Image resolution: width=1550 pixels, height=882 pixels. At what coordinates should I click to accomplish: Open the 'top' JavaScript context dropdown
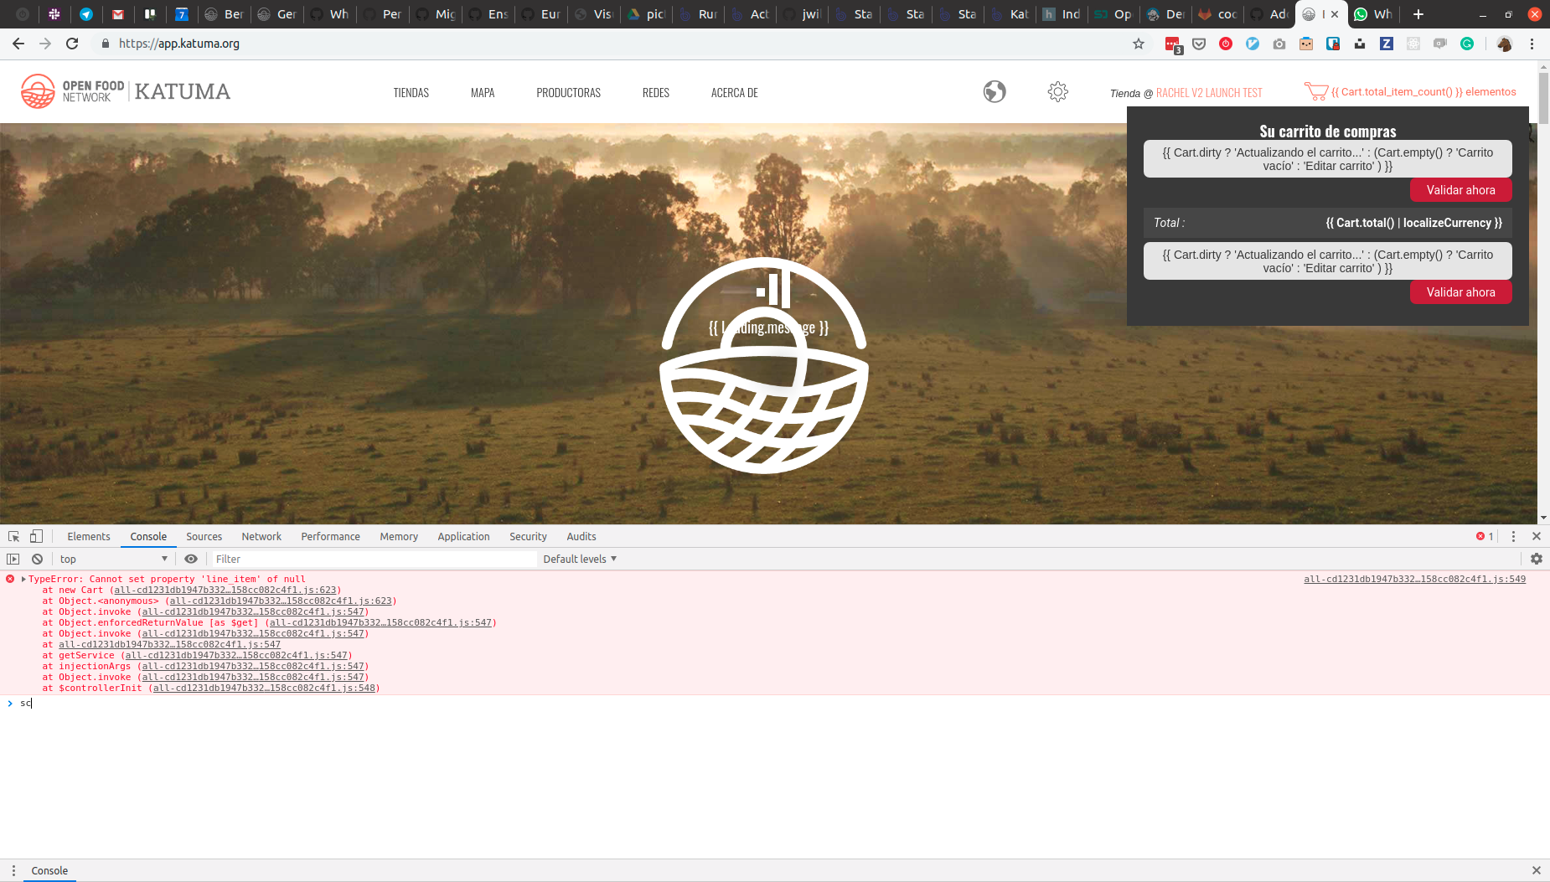[x=113, y=559]
